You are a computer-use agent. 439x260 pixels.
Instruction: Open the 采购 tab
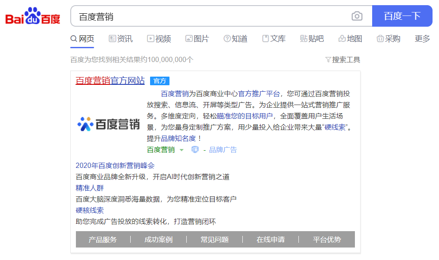(388, 39)
